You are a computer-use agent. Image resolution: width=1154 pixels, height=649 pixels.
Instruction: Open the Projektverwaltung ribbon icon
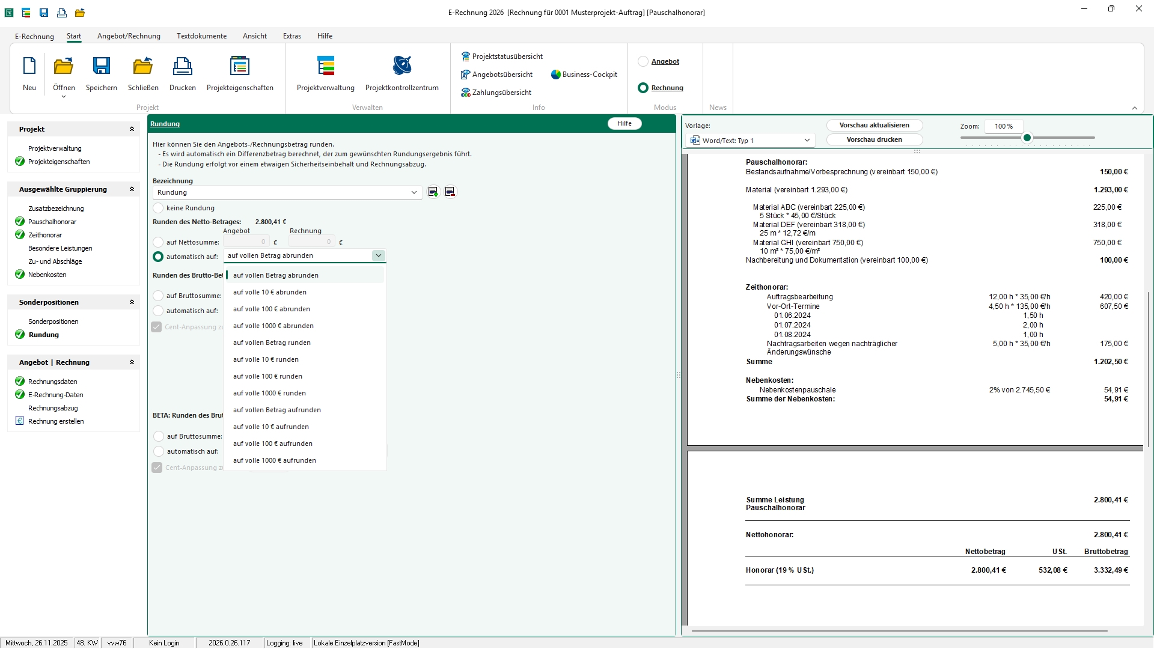pyautogui.click(x=325, y=66)
